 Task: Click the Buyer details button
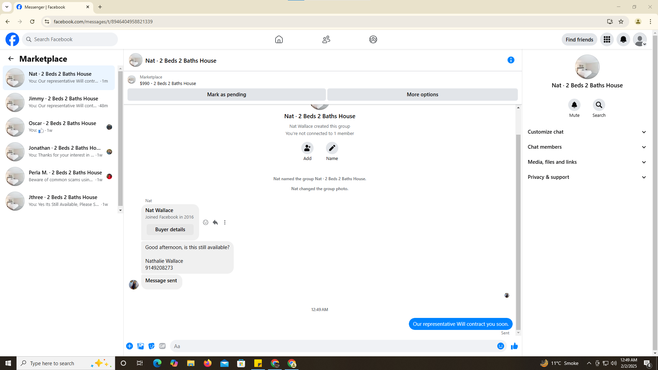click(x=170, y=230)
